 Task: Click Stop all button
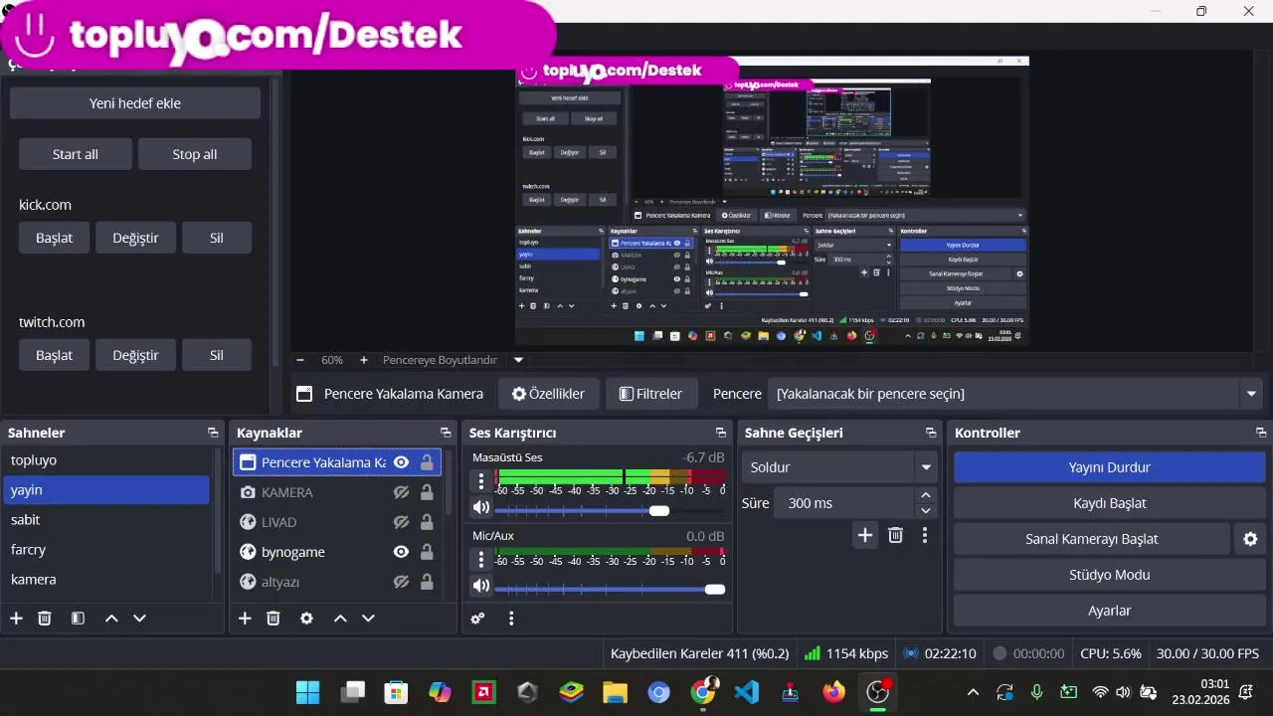(195, 154)
